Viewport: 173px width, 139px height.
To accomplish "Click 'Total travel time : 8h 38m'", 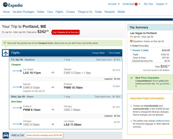I will pyautogui.click(x=107, y=97).
